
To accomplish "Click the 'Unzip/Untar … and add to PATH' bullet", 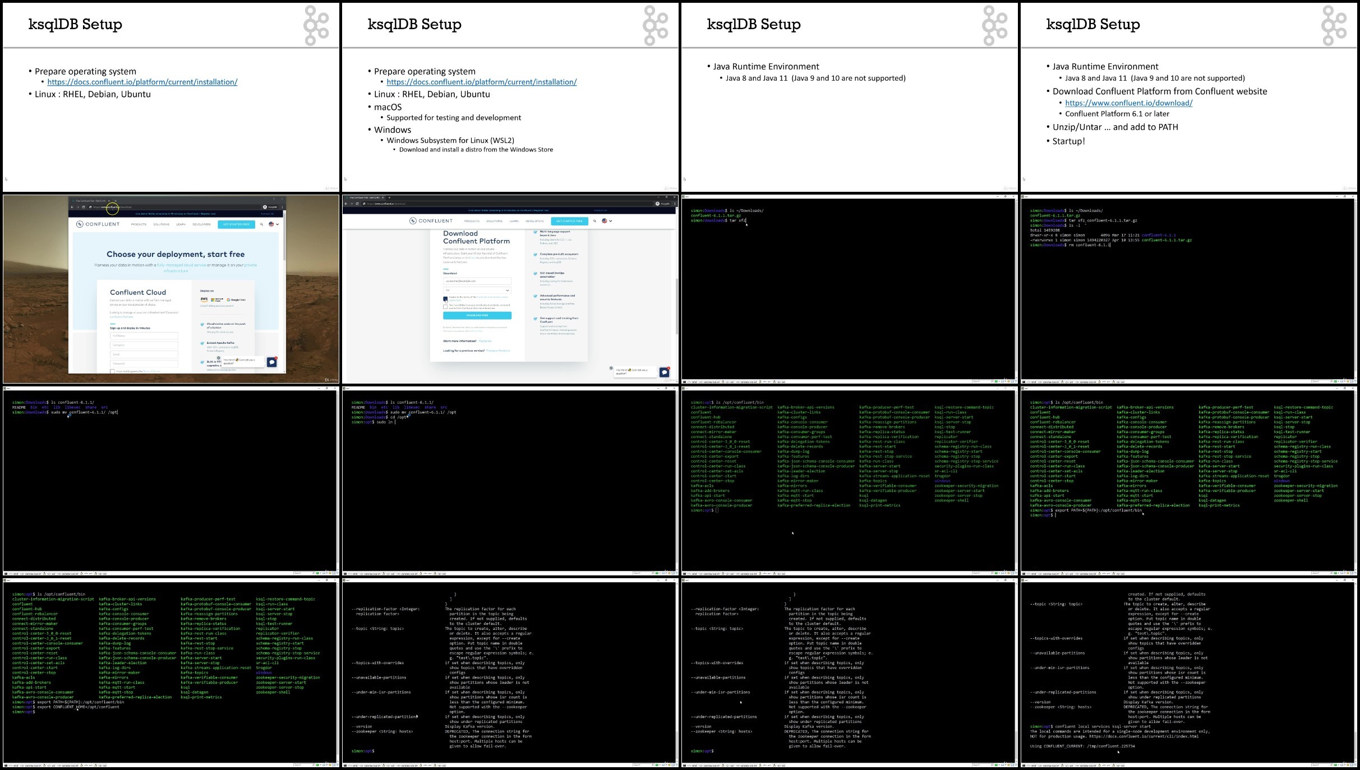I will [x=1115, y=127].
